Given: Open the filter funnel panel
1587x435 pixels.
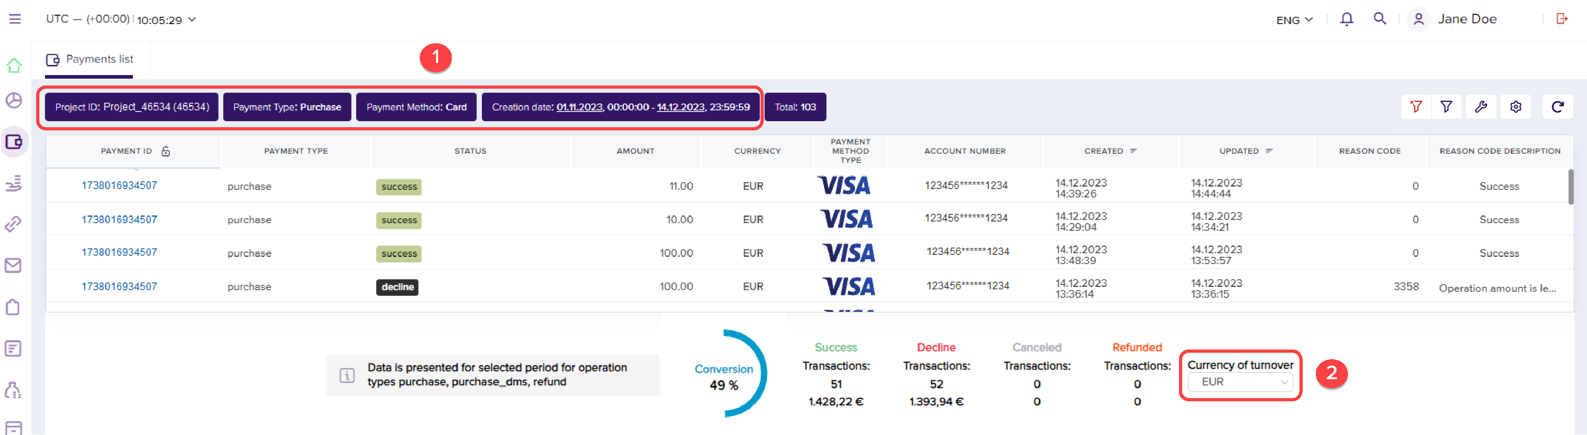Looking at the screenshot, I should click(x=1446, y=107).
